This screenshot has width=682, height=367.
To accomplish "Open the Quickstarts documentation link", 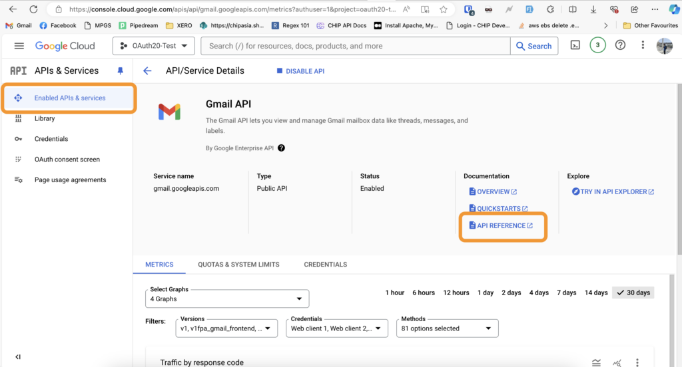I will (498, 209).
